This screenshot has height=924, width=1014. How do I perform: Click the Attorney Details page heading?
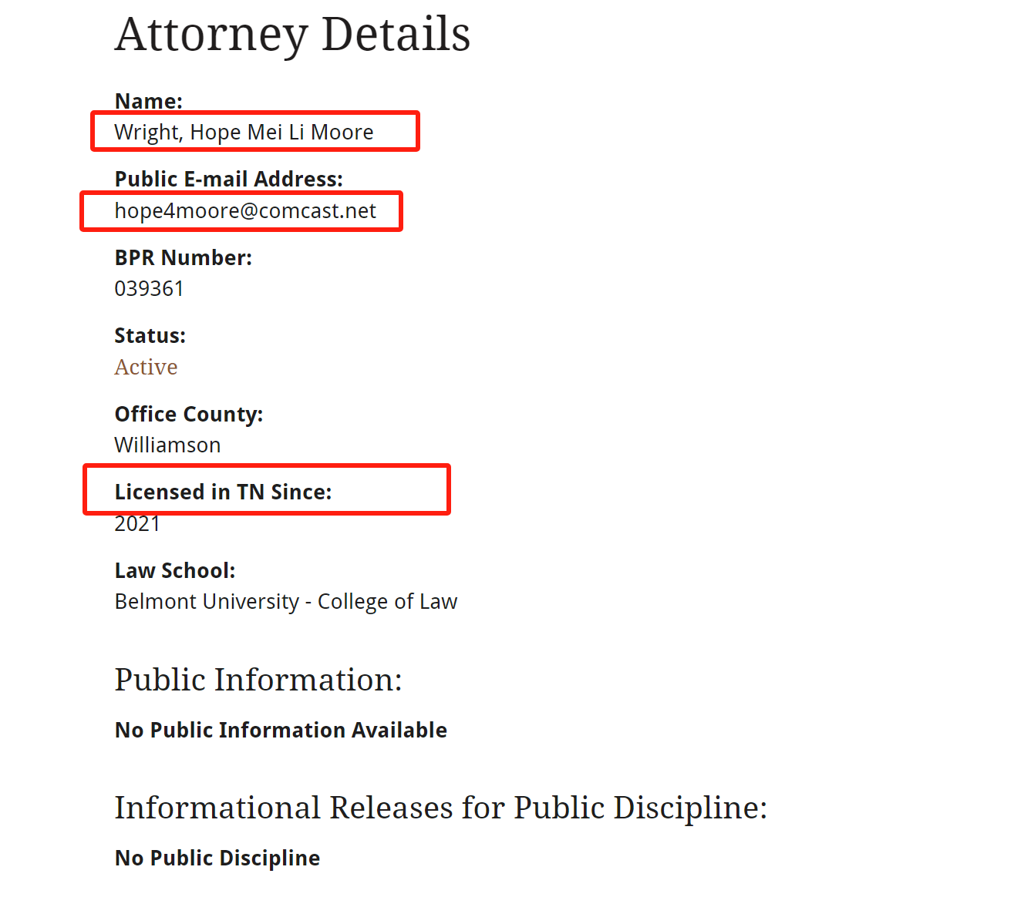[292, 35]
